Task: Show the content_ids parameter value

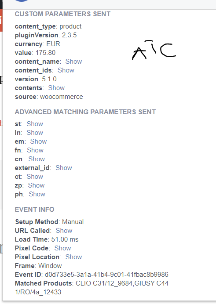Action: click(66, 70)
